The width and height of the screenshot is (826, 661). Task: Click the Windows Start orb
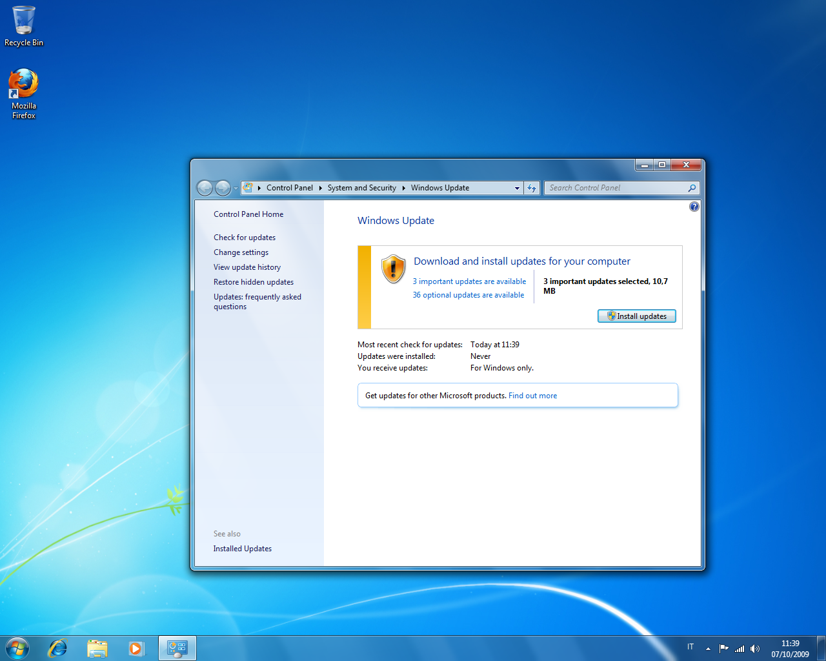click(17, 647)
